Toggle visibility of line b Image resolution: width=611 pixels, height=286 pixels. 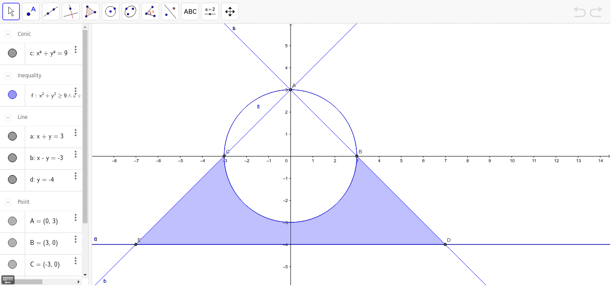(x=12, y=158)
